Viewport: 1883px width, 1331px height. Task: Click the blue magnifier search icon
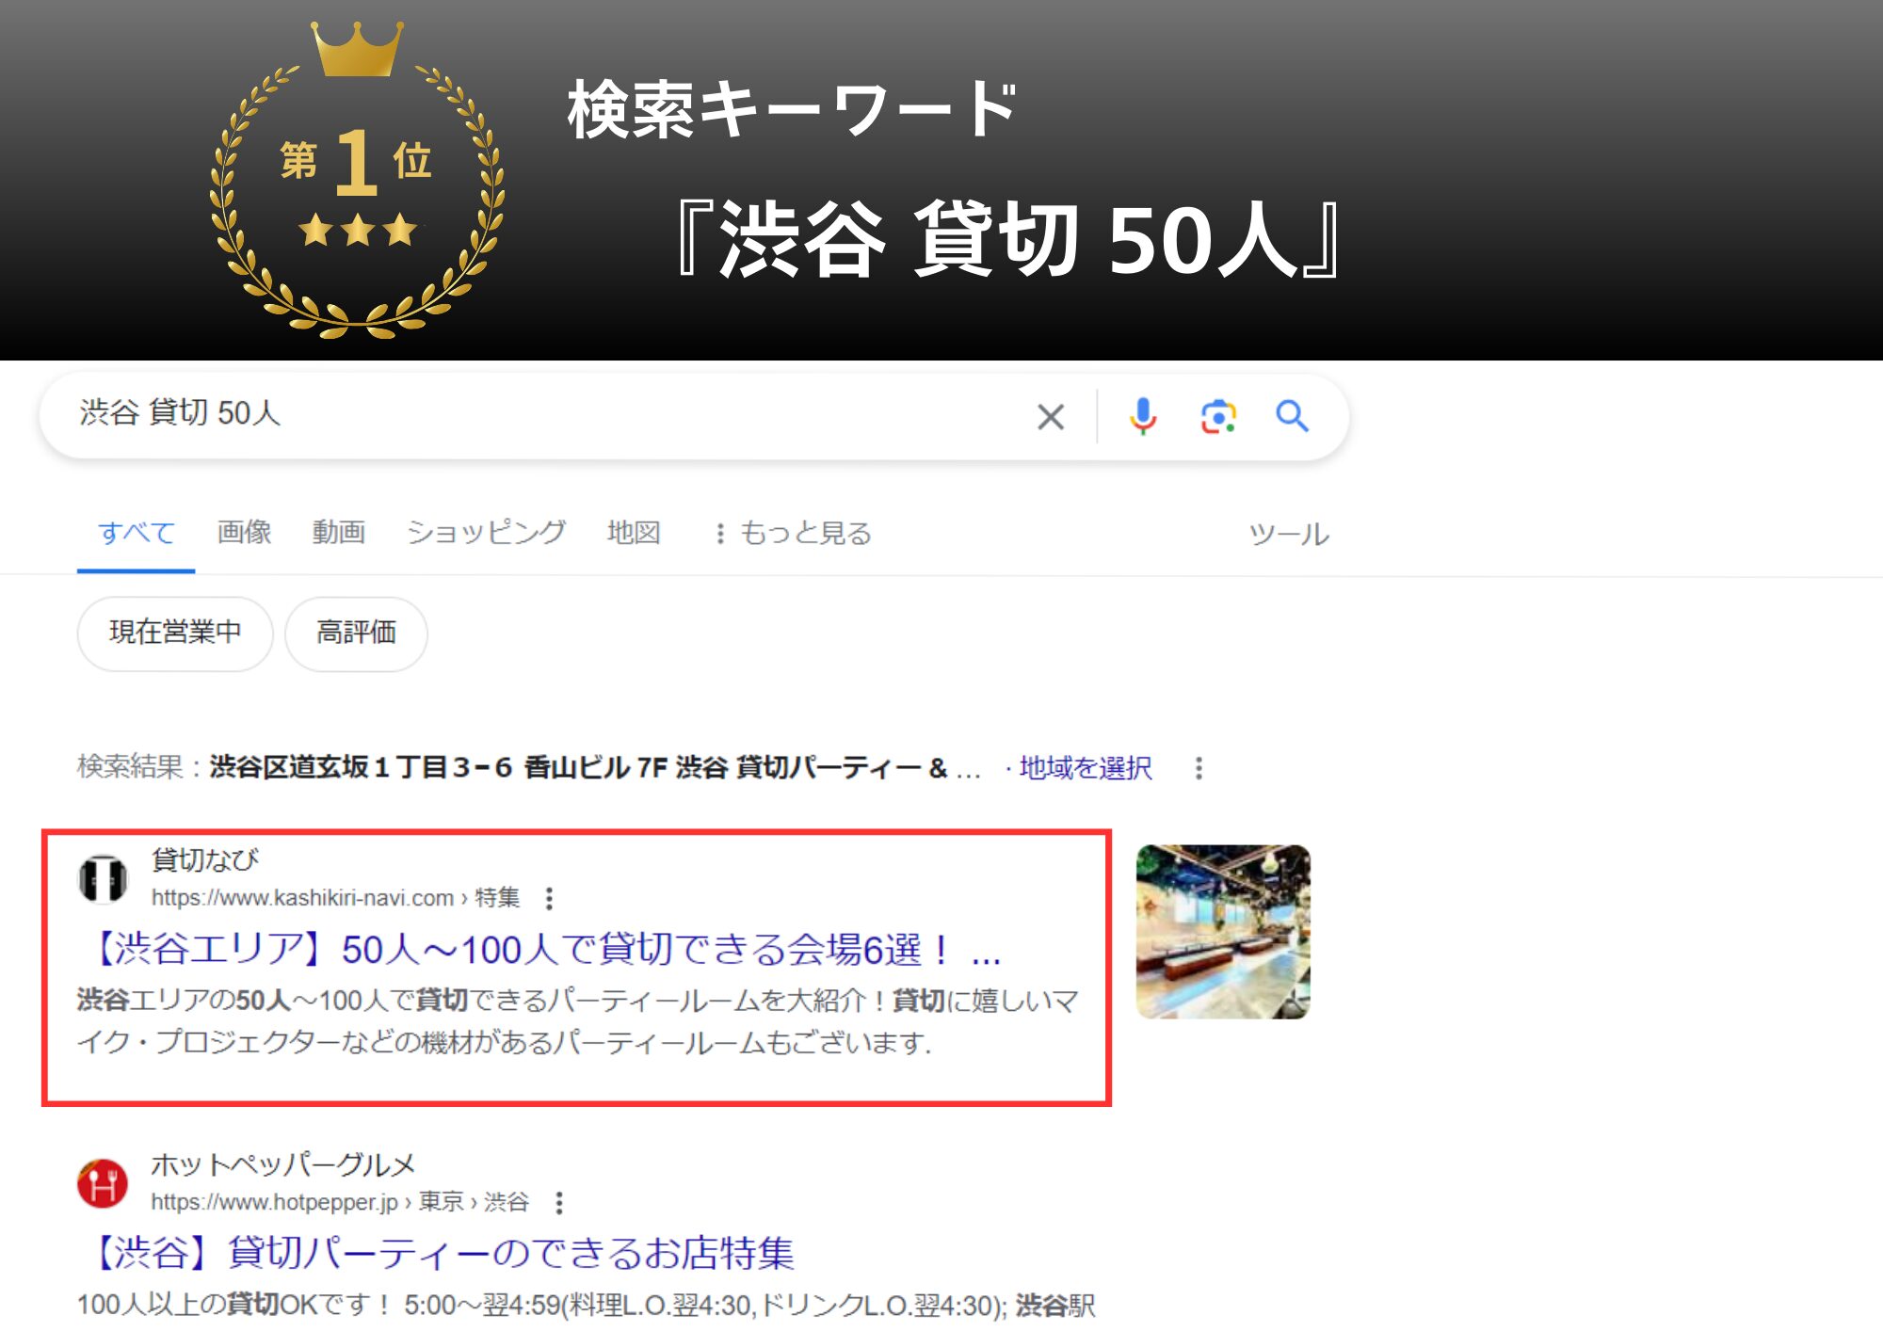pyautogui.click(x=1292, y=415)
